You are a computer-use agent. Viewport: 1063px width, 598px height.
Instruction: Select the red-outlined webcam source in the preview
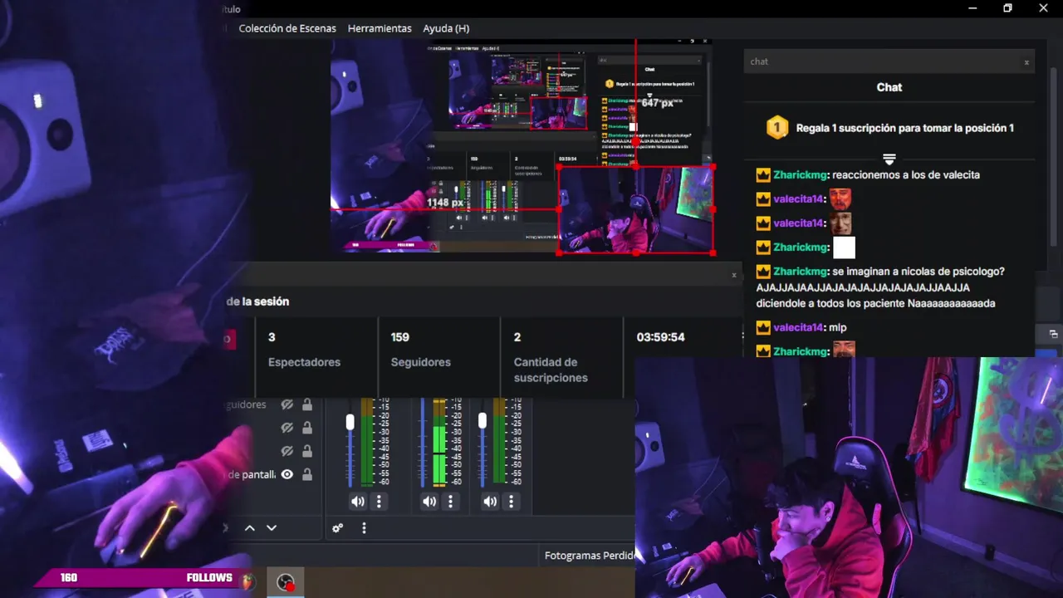[635, 209]
